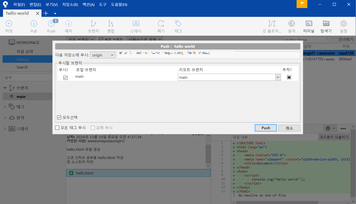Toggle the 푸시? checkbox for main branch
This screenshot has width=356, height=204.
click(65, 77)
